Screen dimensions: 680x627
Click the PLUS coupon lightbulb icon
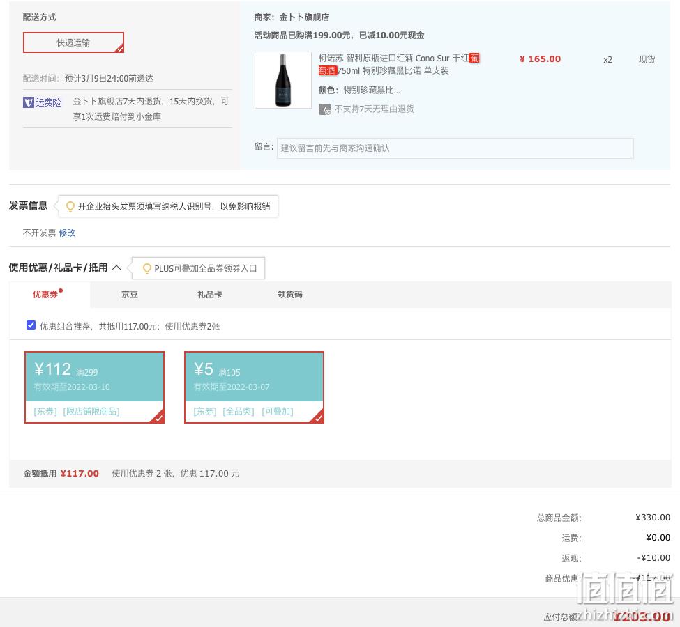147,269
